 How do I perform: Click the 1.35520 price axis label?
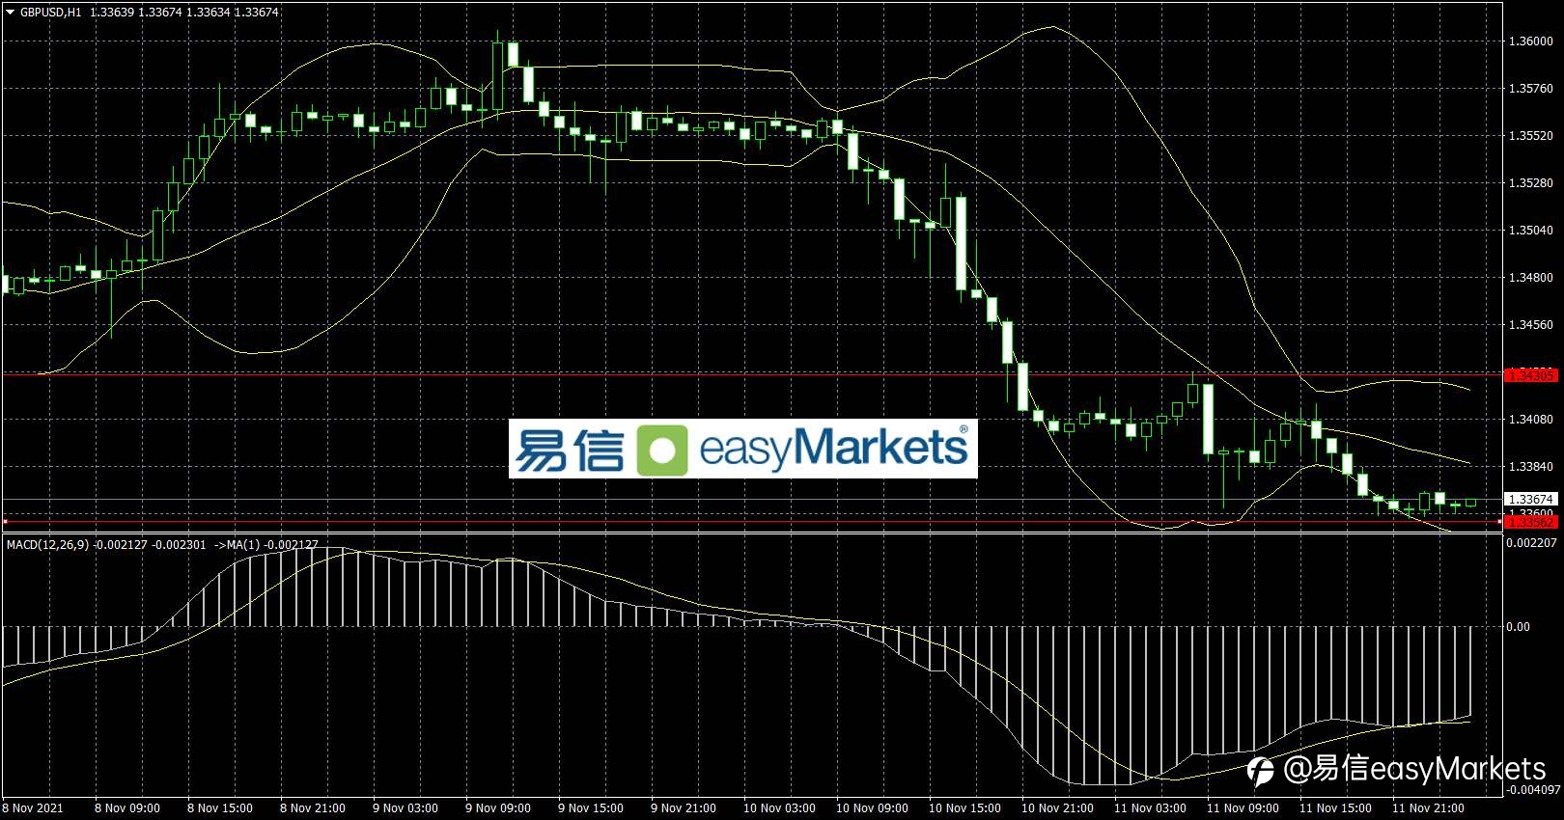pyautogui.click(x=1530, y=136)
